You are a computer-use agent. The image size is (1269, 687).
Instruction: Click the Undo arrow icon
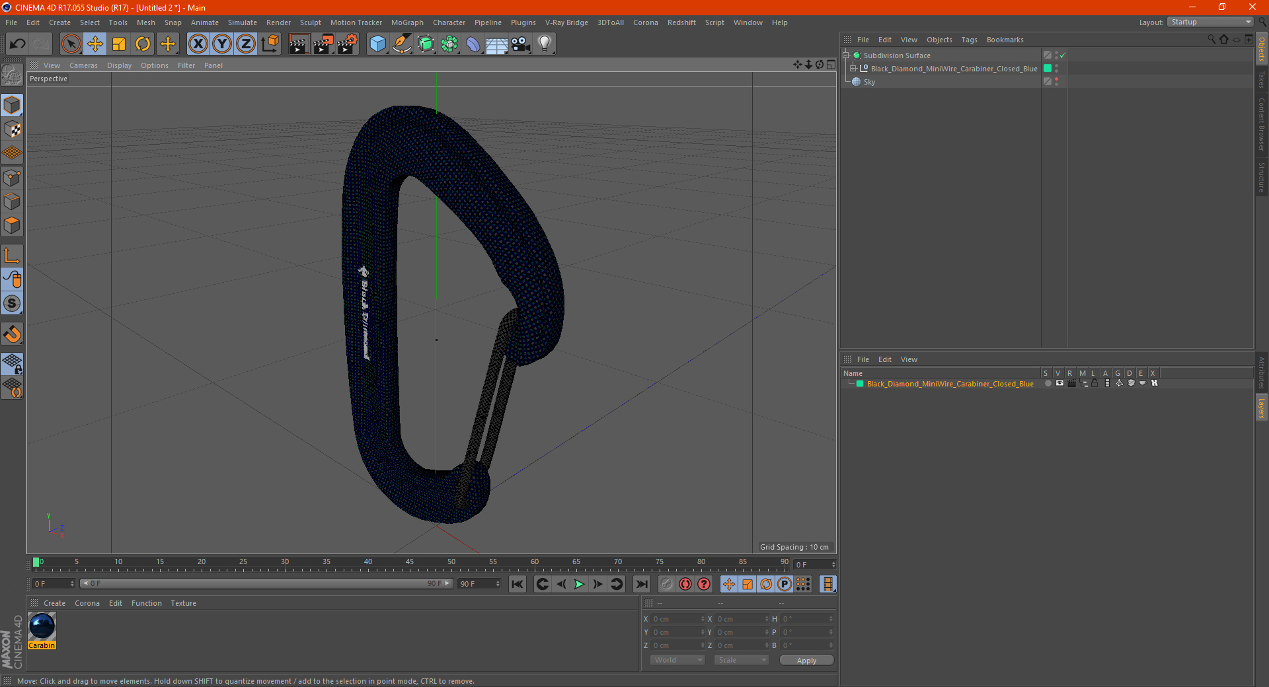click(18, 44)
